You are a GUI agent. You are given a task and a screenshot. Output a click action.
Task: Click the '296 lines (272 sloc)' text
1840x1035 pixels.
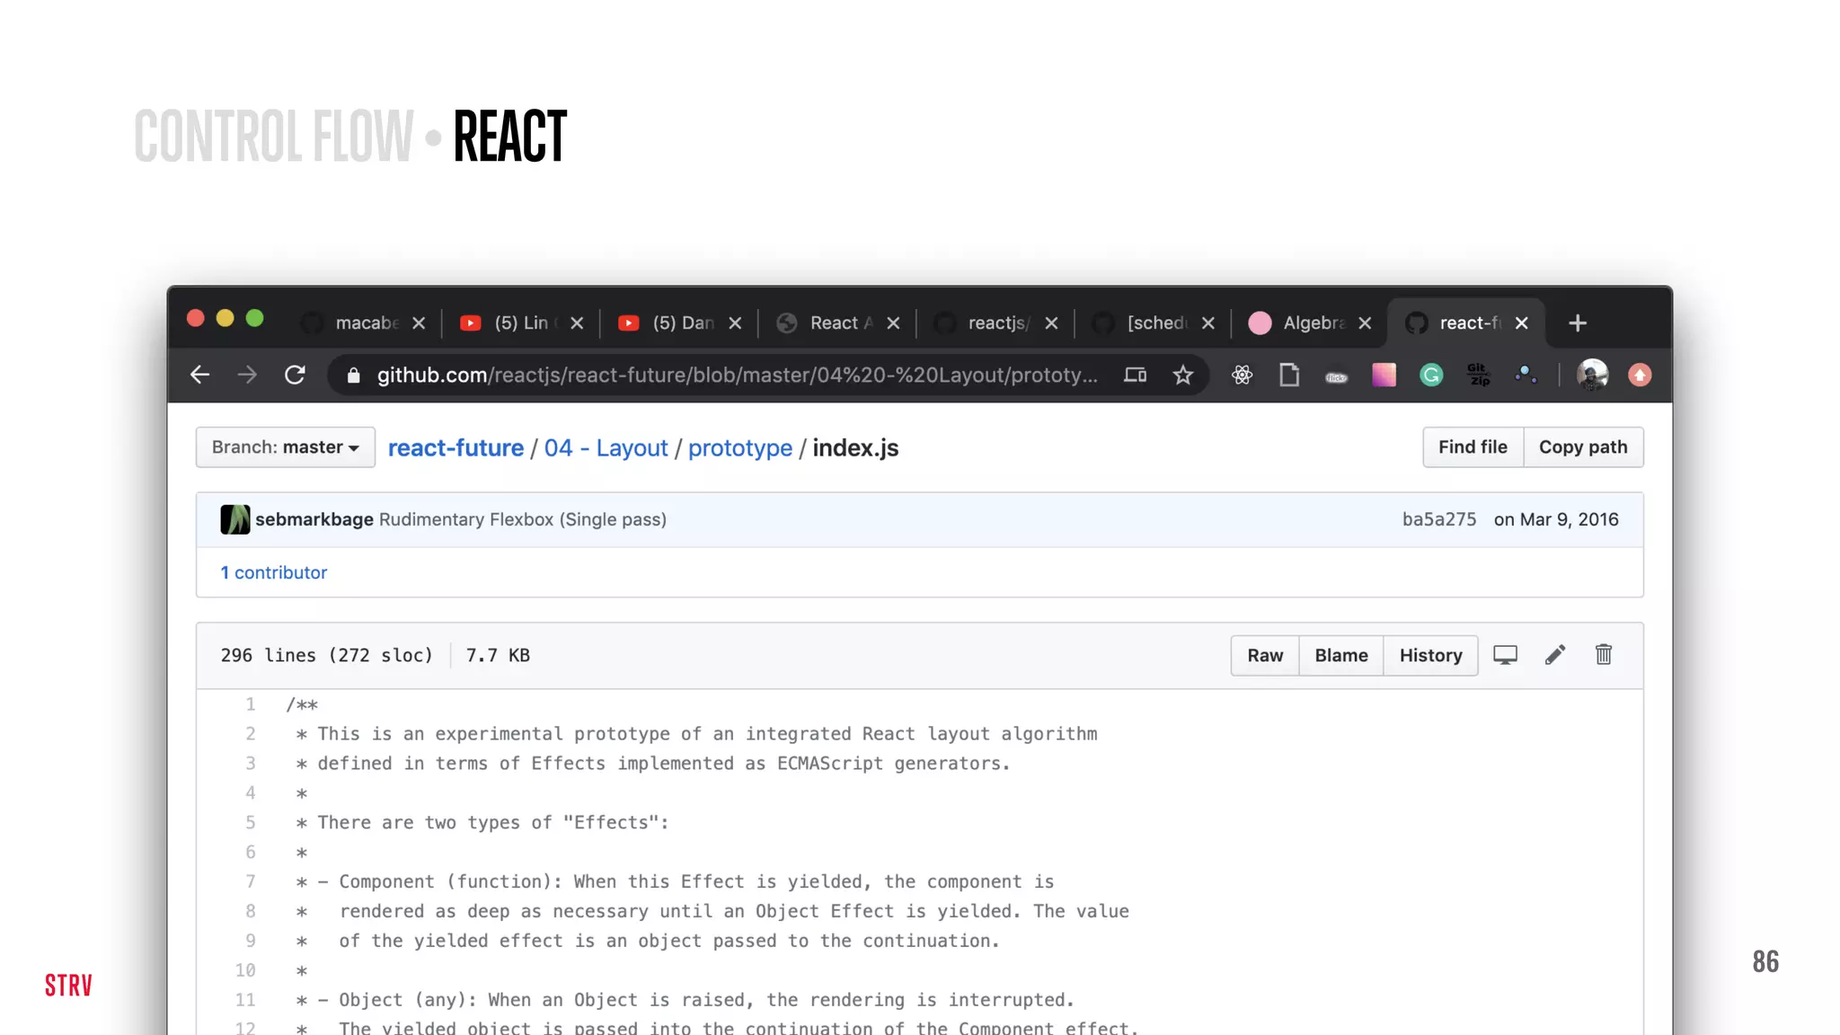(x=326, y=655)
